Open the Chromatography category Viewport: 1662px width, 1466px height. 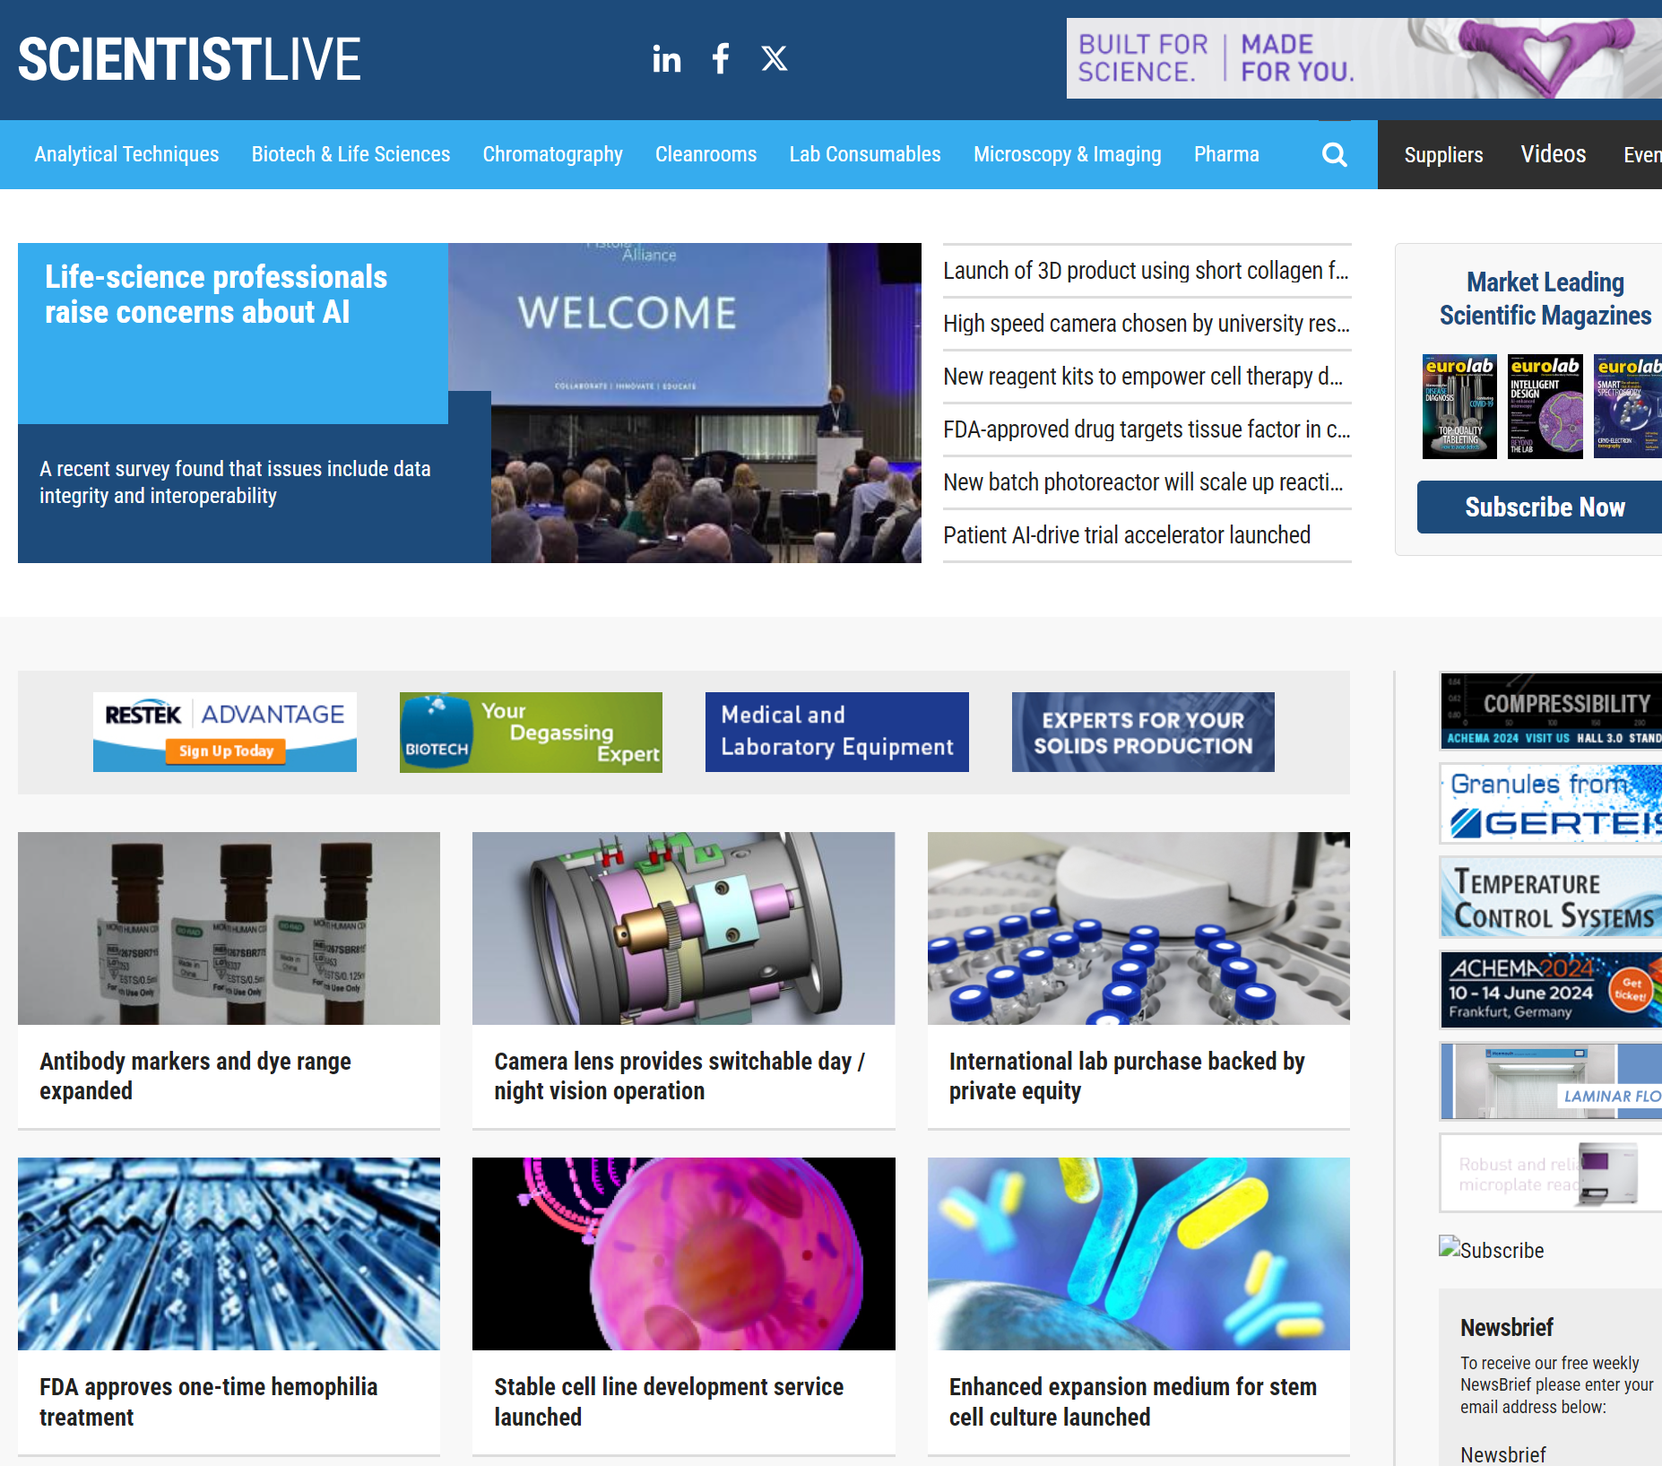[552, 155]
